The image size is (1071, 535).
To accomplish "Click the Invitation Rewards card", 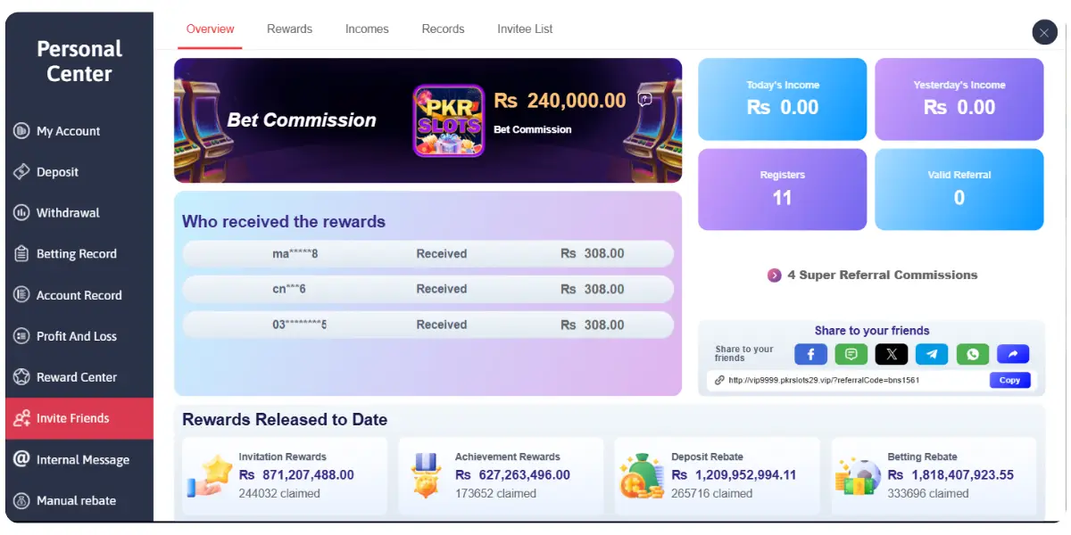I will [x=285, y=475].
